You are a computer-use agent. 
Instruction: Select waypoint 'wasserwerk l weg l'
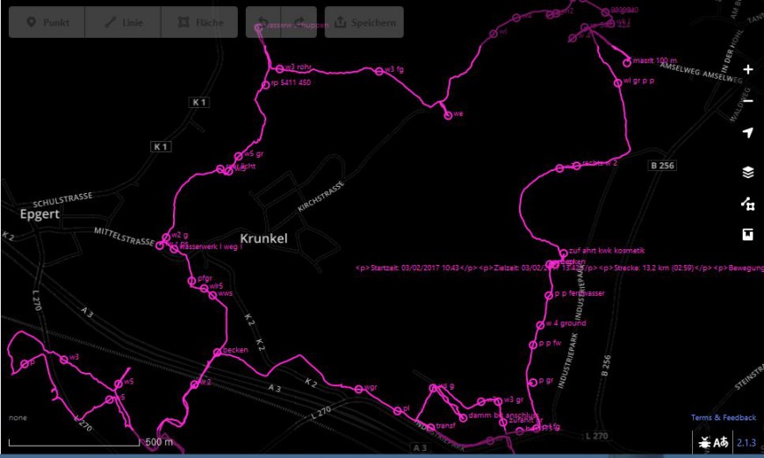pos(175,249)
